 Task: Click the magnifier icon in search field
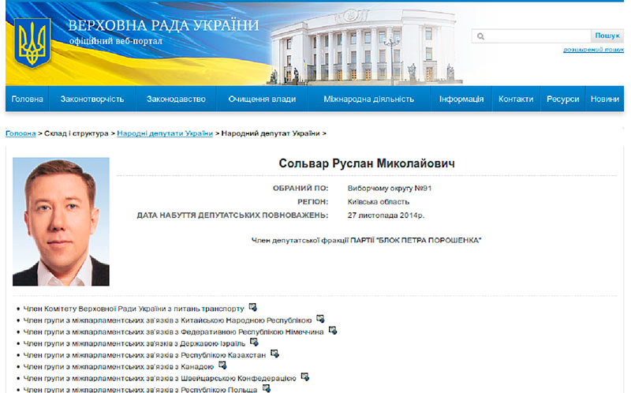click(480, 36)
